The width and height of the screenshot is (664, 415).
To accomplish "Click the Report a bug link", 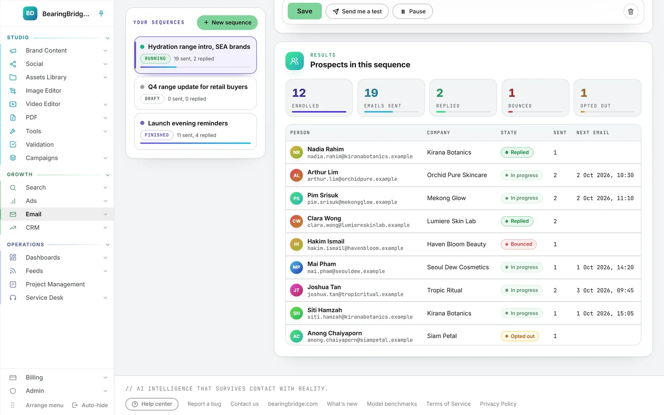I will tap(204, 404).
